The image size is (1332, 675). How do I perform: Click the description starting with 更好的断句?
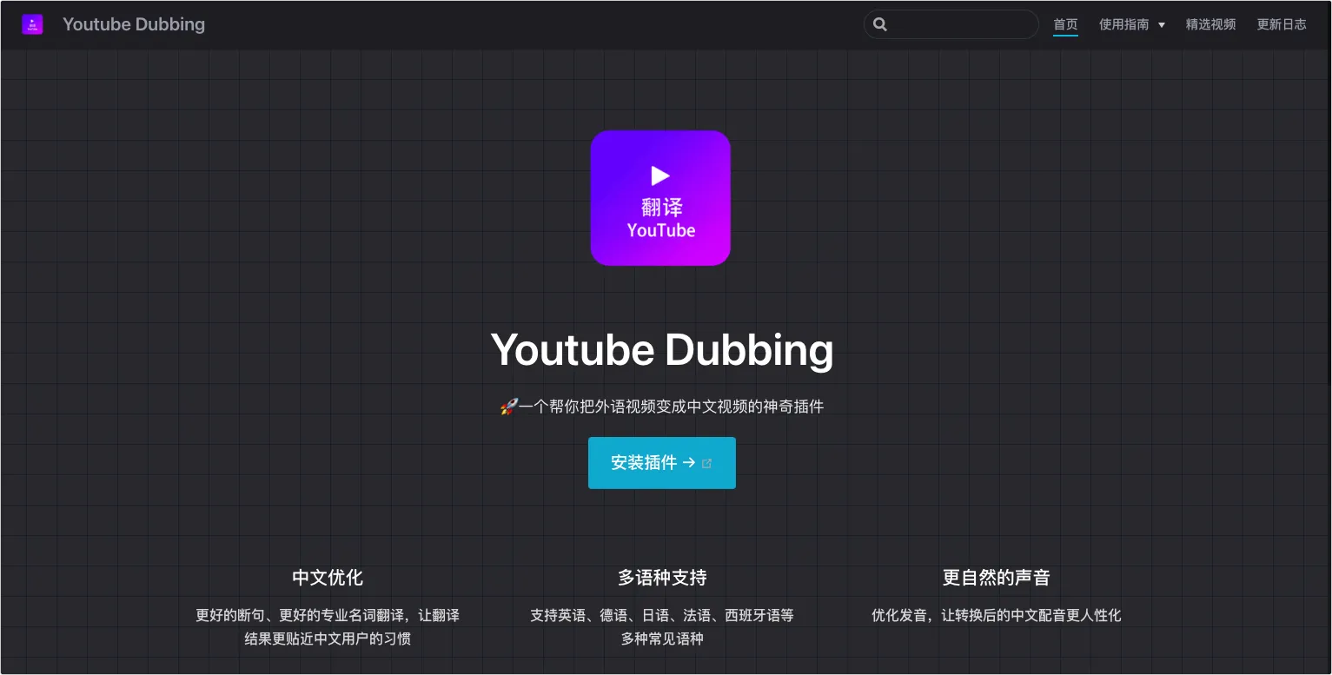coord(328,627)
